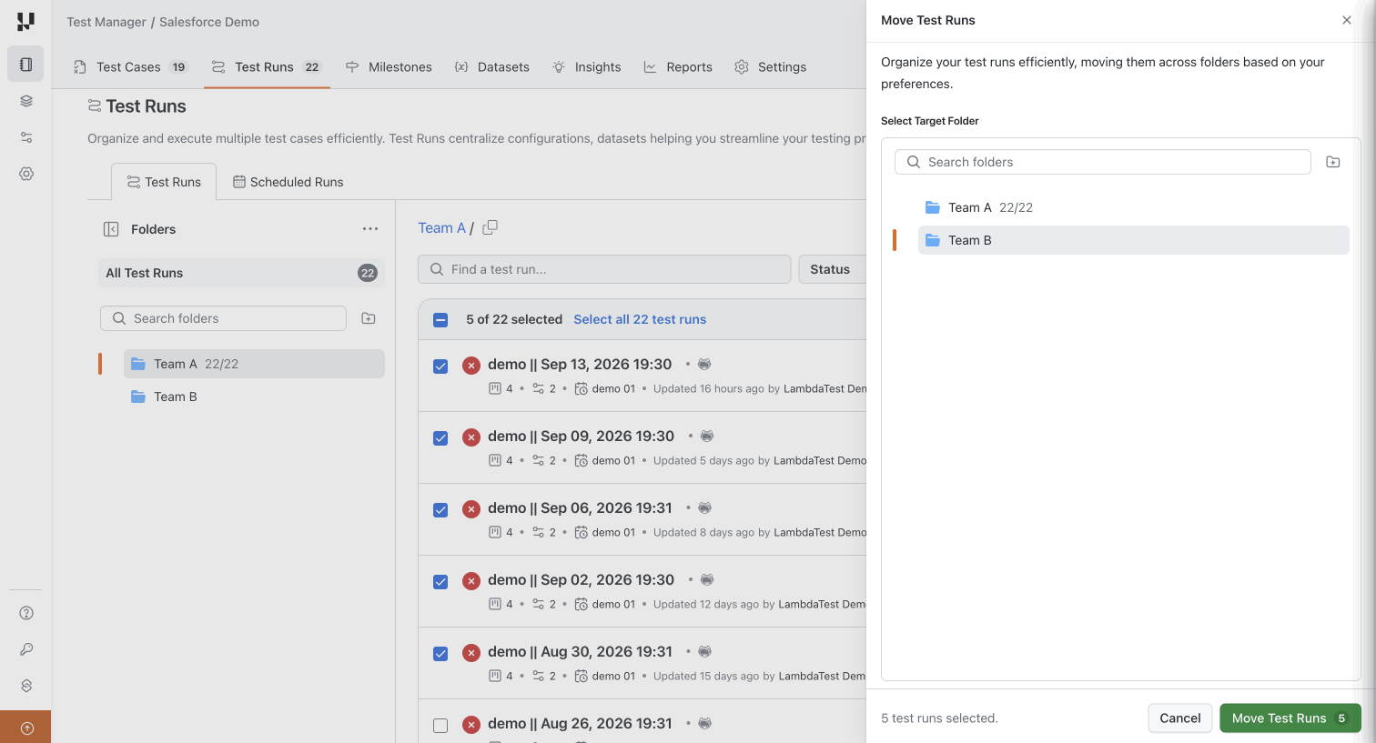Select Team B folder in left panel
Viewport: 1376px width, 743px height.
point(254,397)
